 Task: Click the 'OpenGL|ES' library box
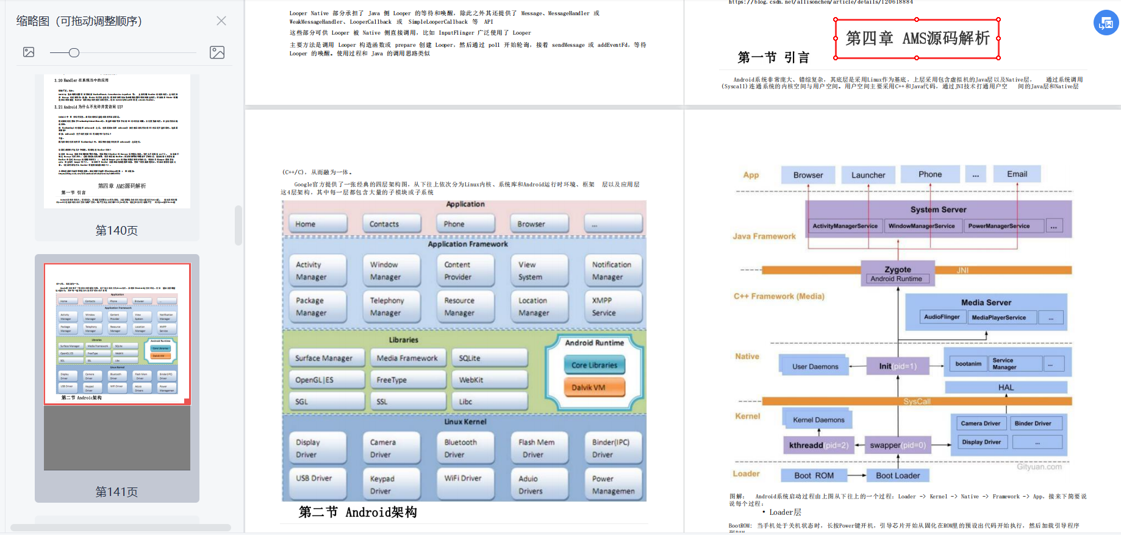326,380
